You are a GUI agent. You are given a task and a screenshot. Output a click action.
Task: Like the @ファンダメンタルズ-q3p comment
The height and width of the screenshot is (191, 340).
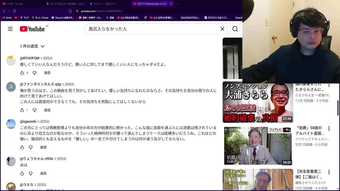coord(22,110)
